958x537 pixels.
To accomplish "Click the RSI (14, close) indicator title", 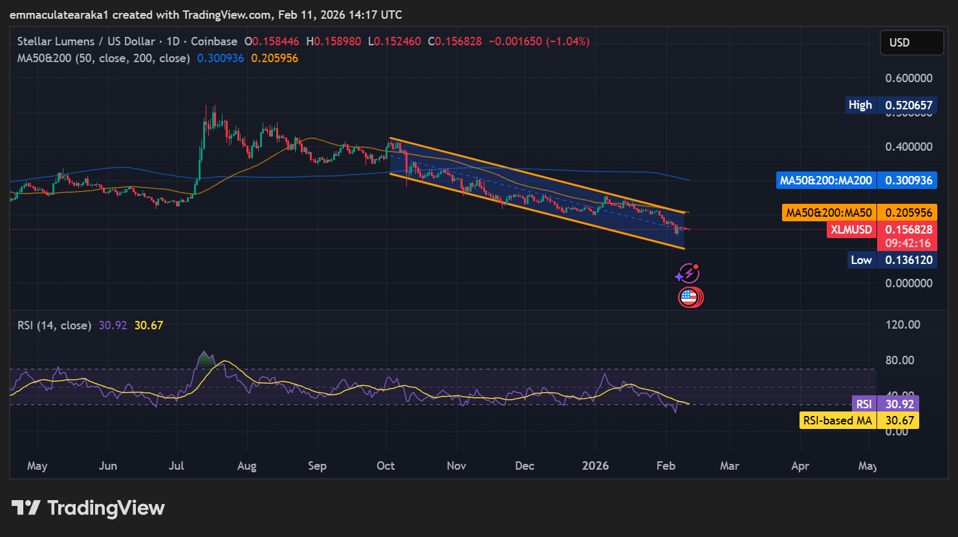I will 54,325.
